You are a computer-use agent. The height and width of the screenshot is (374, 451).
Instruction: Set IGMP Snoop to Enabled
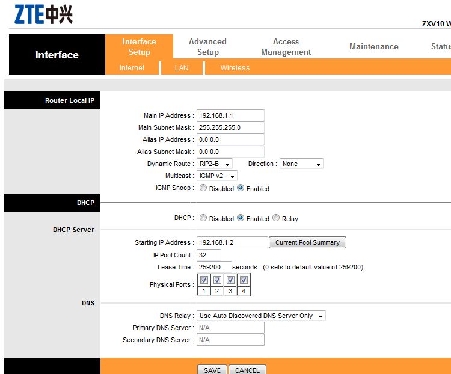coord(241,188)
